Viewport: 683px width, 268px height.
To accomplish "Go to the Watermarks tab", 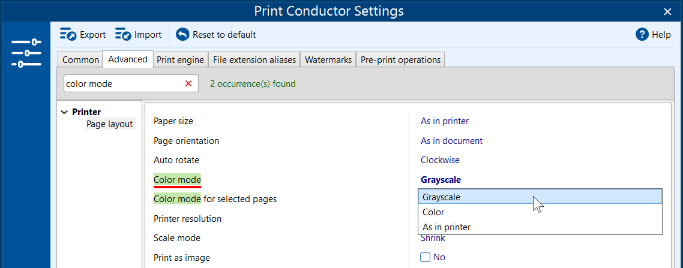I will (x=328, y=60).
